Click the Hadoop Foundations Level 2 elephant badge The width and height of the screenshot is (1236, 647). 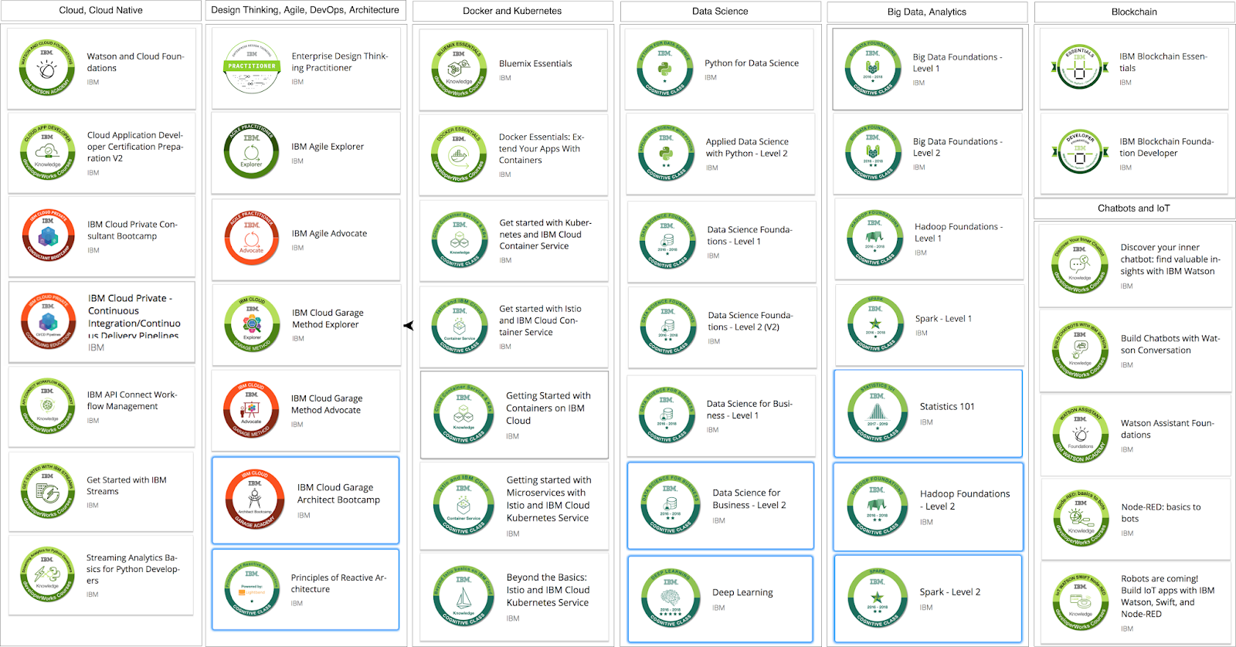[x=877, y=506]
